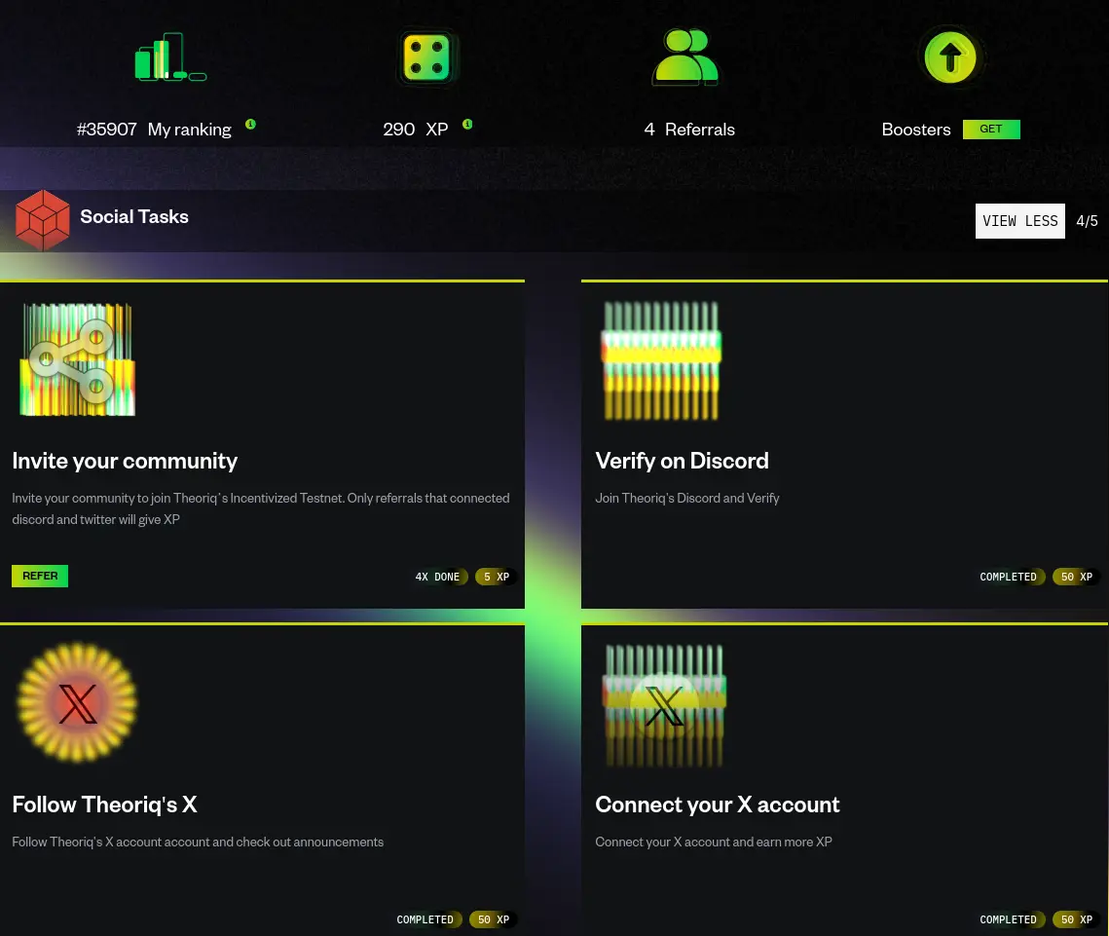Click COMPLETED on Connect your X account card
This screenshot has height=936, width=1109.
(x=1008, y=919)
